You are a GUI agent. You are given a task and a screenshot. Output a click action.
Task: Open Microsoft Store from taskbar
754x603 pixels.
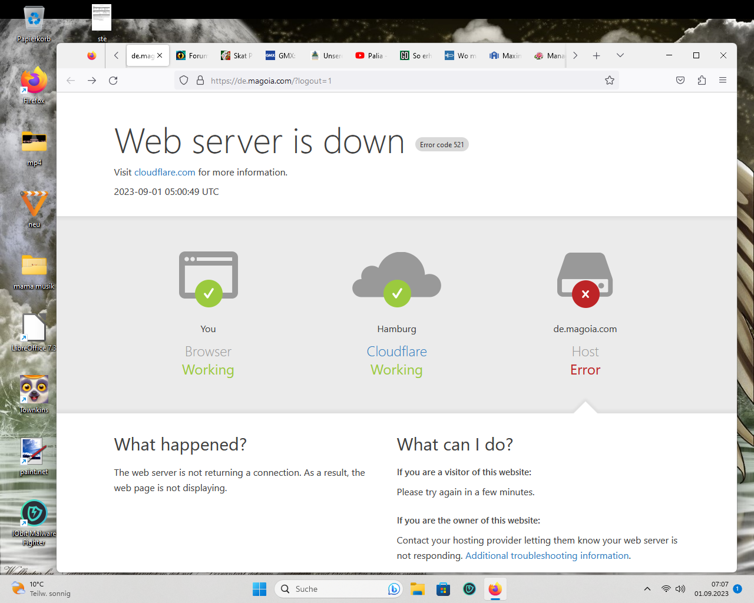click(444, 589)
